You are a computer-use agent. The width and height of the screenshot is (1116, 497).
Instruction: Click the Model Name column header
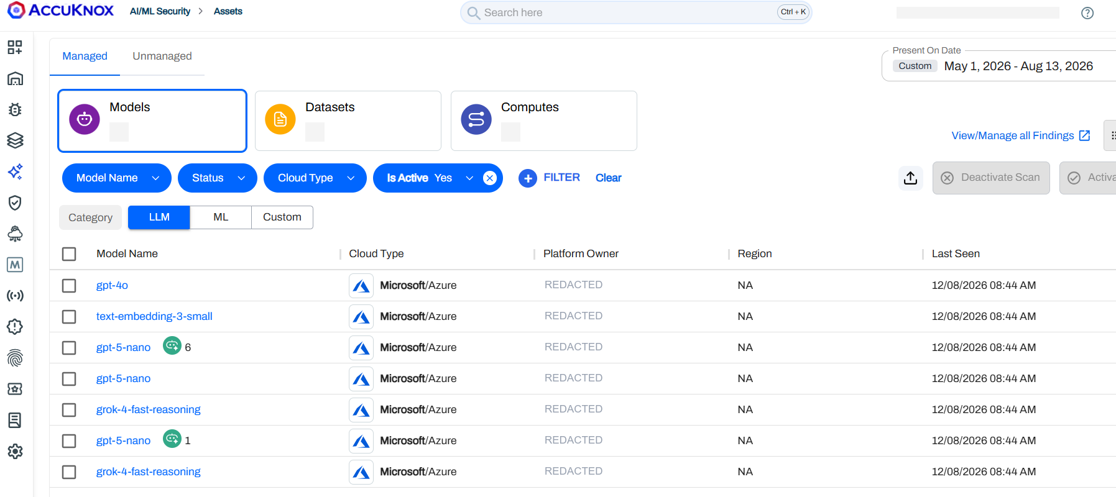127,254
